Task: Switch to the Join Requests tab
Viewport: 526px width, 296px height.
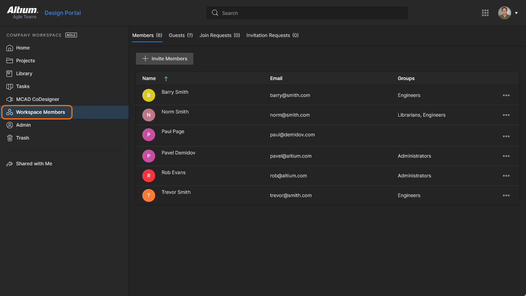Action: 219,35
